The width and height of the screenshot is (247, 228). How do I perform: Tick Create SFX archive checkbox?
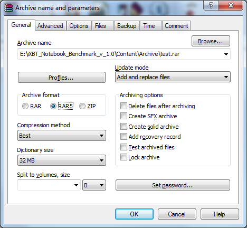point(123,116)
